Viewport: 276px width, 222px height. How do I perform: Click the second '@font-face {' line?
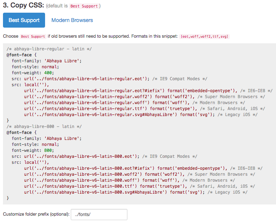pos(22,132)
